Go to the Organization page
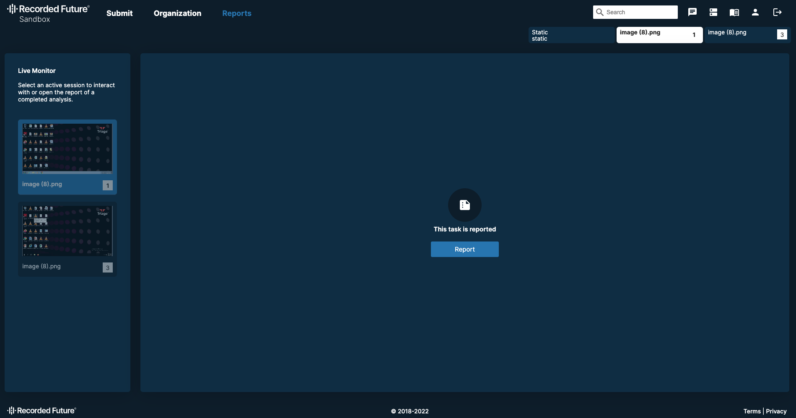This screenshot has height=418, width=796. 177,13
